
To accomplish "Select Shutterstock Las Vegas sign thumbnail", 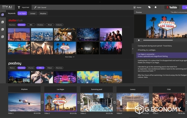I will (x=65, y=48).
